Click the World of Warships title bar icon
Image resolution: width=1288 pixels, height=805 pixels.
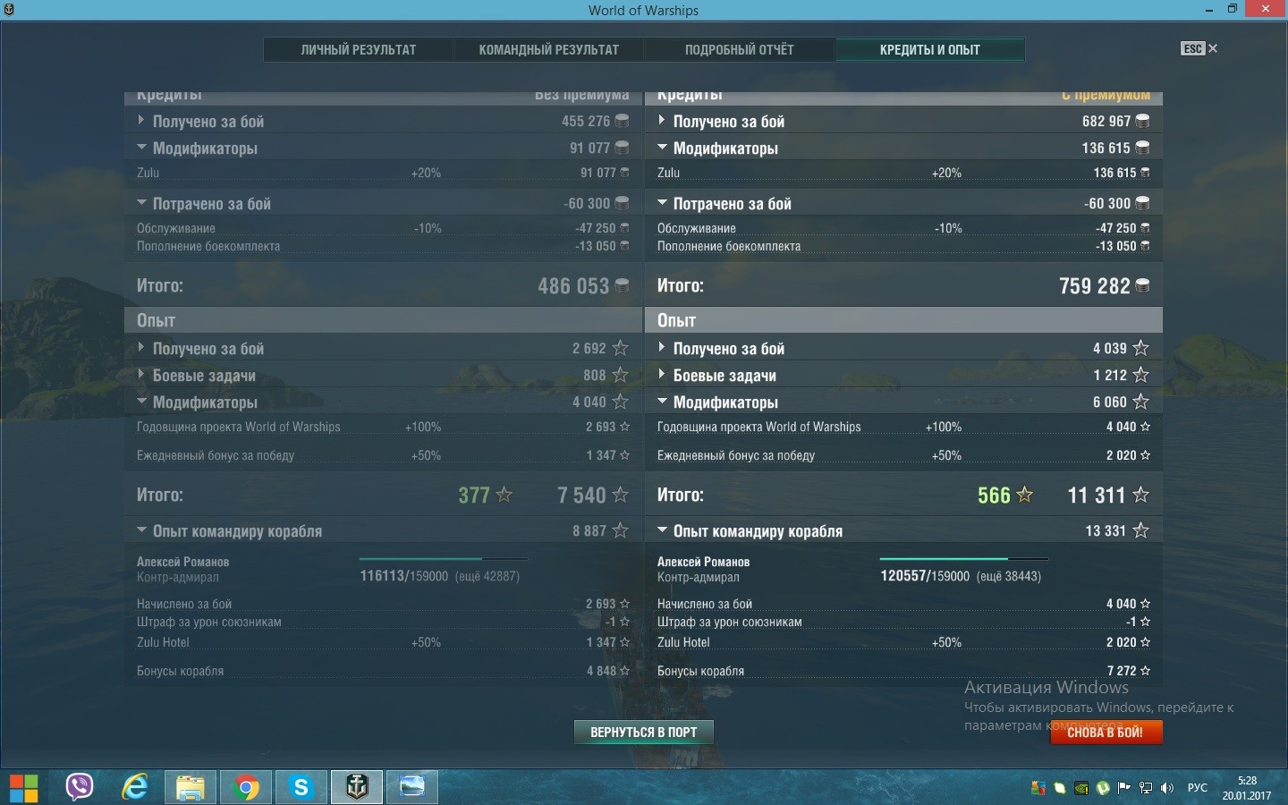(9, 10)
